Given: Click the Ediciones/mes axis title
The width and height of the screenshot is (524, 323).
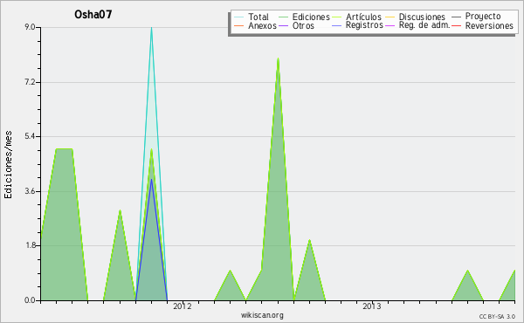Looking at the screenshot, I should [x=8, y=165].
